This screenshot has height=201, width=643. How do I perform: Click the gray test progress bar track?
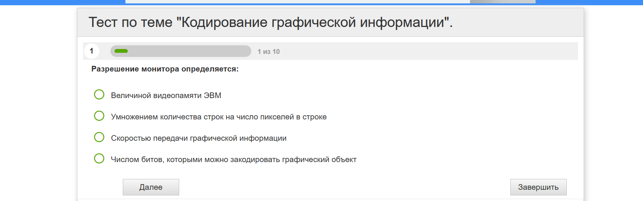coord(188,51)
